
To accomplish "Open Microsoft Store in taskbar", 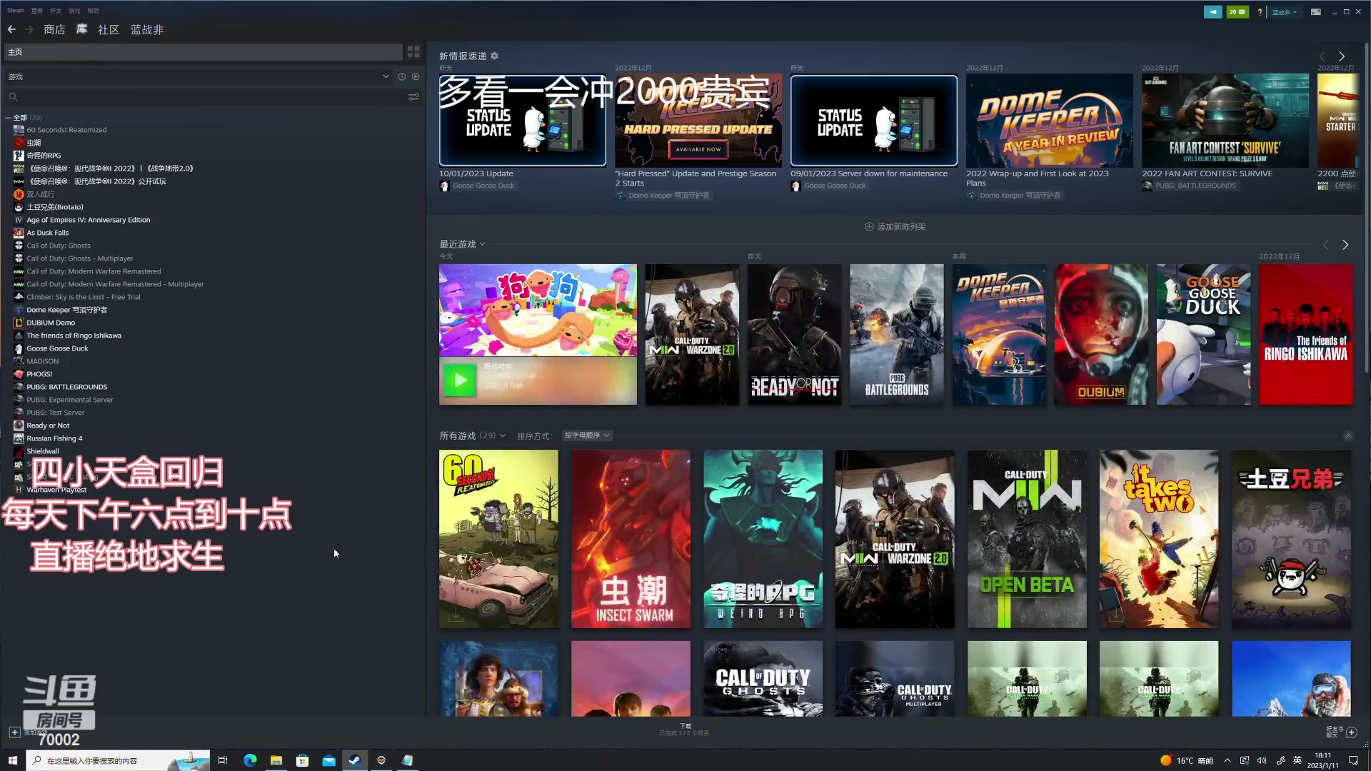I will (302, 760).
